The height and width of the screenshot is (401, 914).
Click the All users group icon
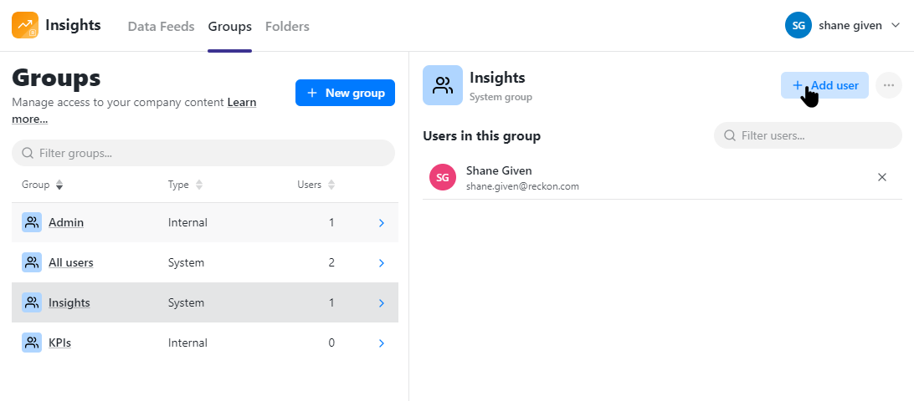click(32, 262)
